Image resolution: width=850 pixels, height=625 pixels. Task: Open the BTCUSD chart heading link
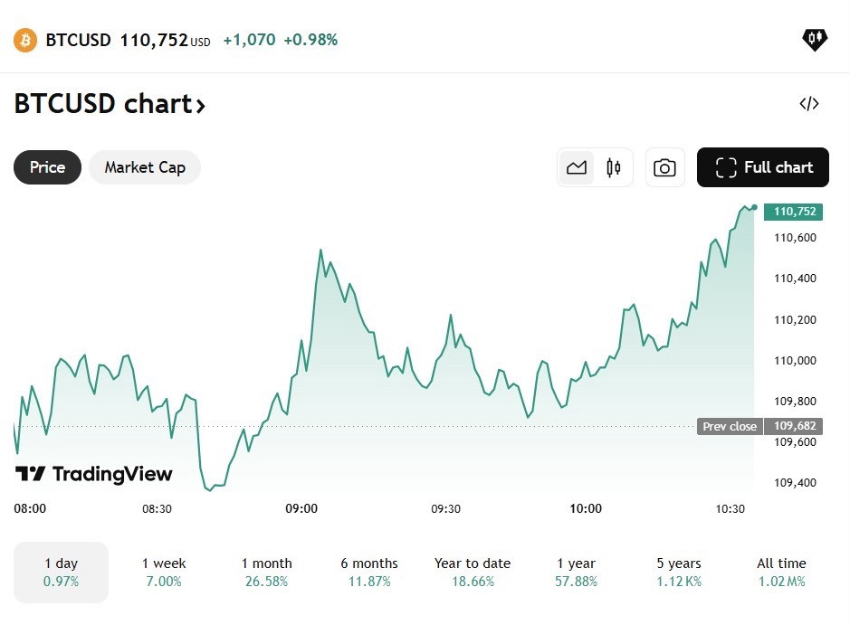coord(110,103)
